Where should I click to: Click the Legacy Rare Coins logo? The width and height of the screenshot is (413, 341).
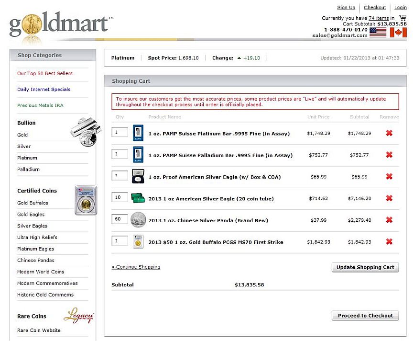pyautogui.click(x=78, y=315)
